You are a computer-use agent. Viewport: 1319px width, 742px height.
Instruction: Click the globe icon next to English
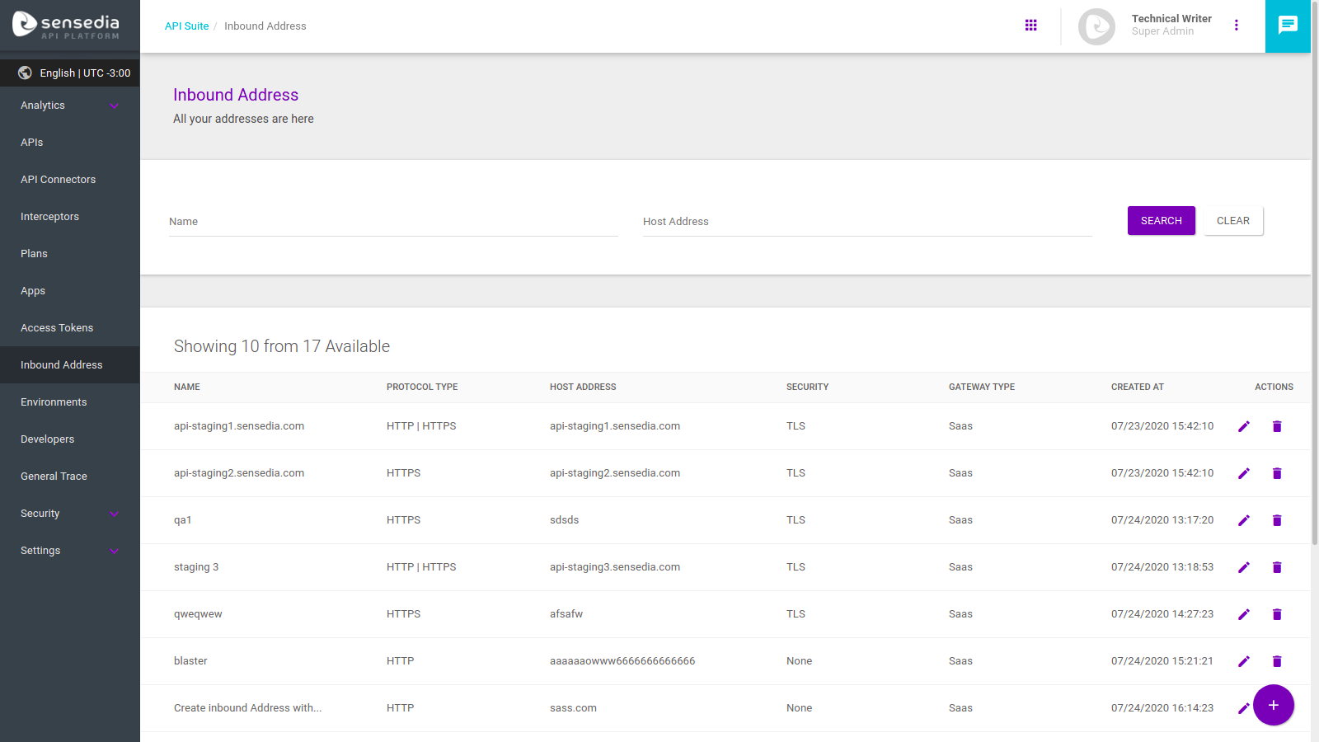pyautogui.click(x=23, y=73)
